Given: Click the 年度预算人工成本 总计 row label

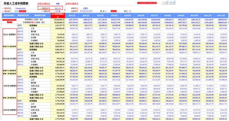Looking at the screenshot, I should pyautogui.click(x=34, y=19).
